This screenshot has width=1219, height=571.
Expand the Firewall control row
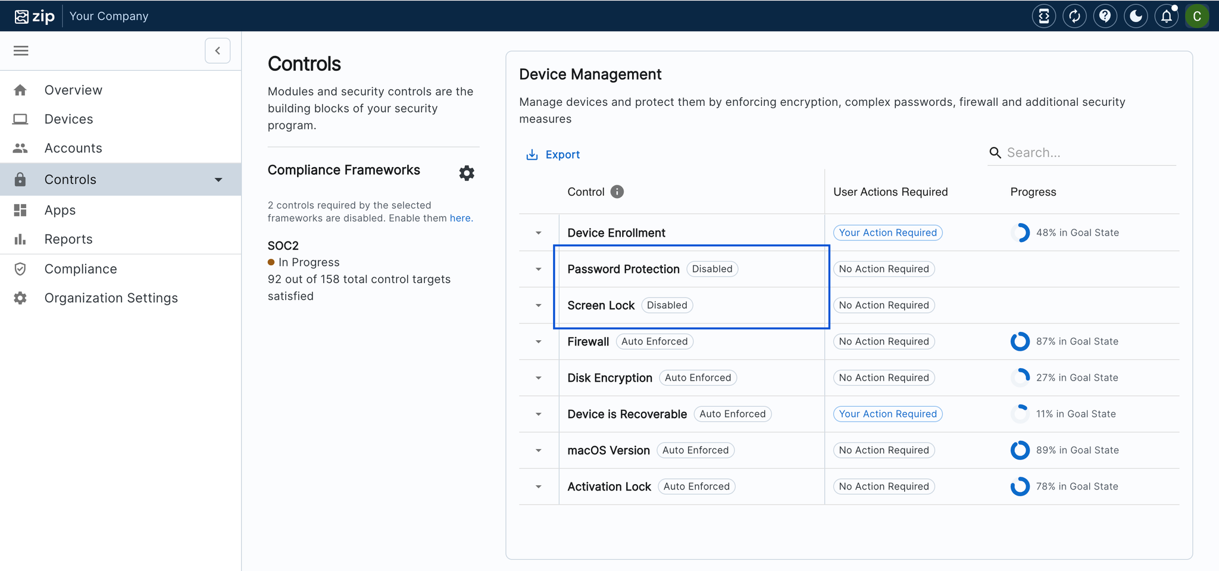539,341
